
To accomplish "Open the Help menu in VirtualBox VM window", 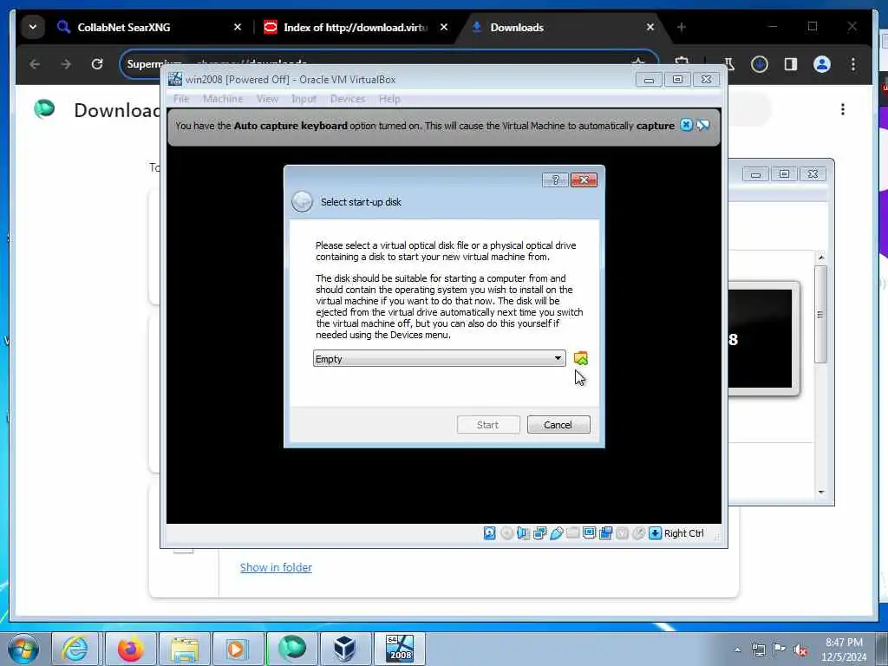I will (x=389, y=99).
